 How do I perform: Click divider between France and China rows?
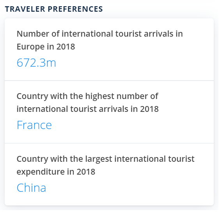(x=109, y=143)
